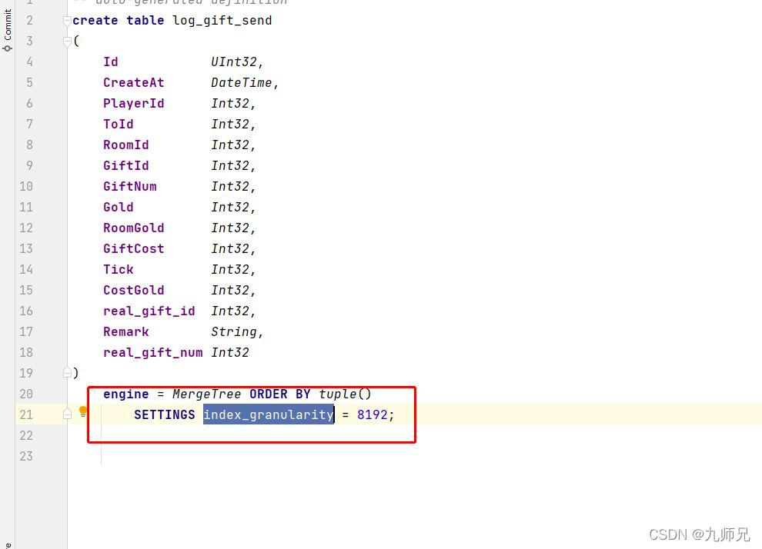Open the Commit tool window tab
This screenshot has width=762, height=549.
click(7, 30)
